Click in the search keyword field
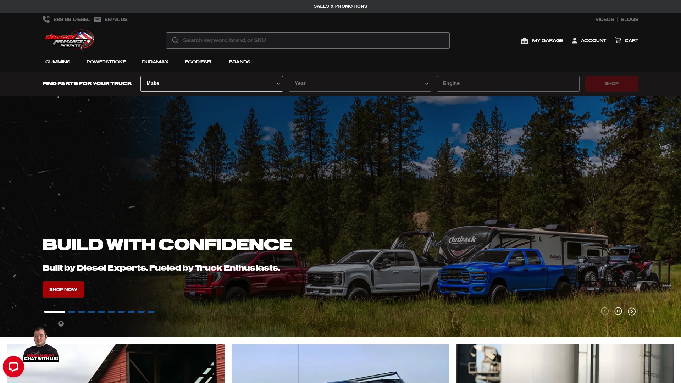The height and width of the screenshot is (383, 681). coord(308,40)
